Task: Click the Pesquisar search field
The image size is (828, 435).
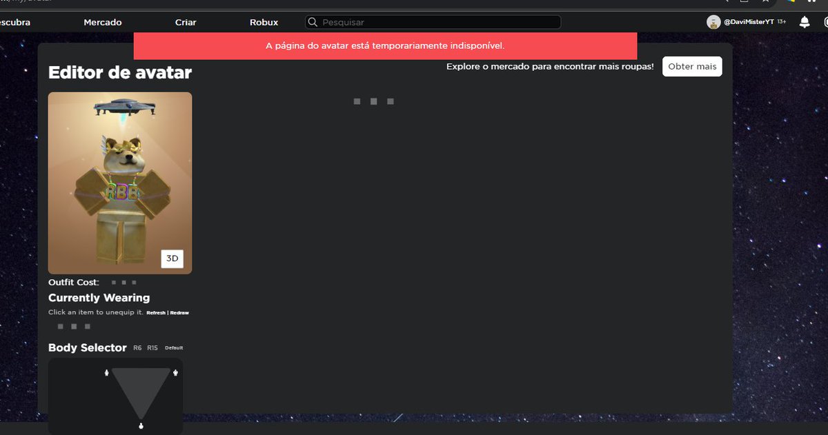Action: click(433, 22)
